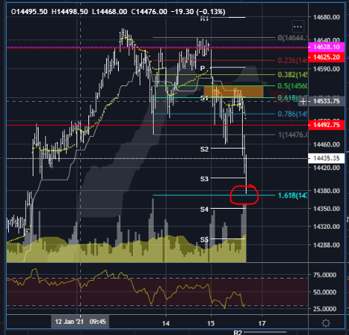Select the S2 pivot label

coord(204,149)
